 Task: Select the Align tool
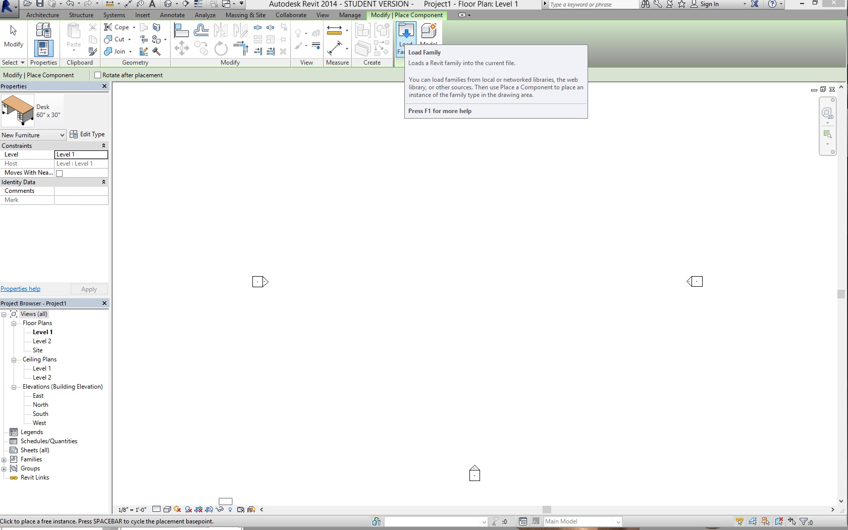(x=181, y=31)
